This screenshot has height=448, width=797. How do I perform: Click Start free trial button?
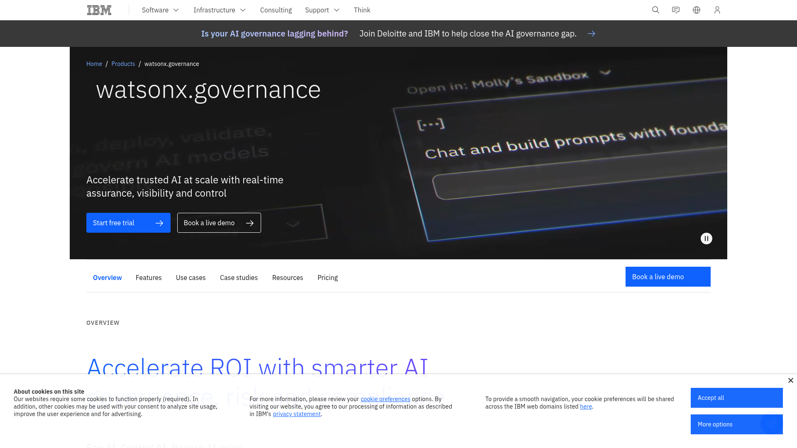pos(128,223)
